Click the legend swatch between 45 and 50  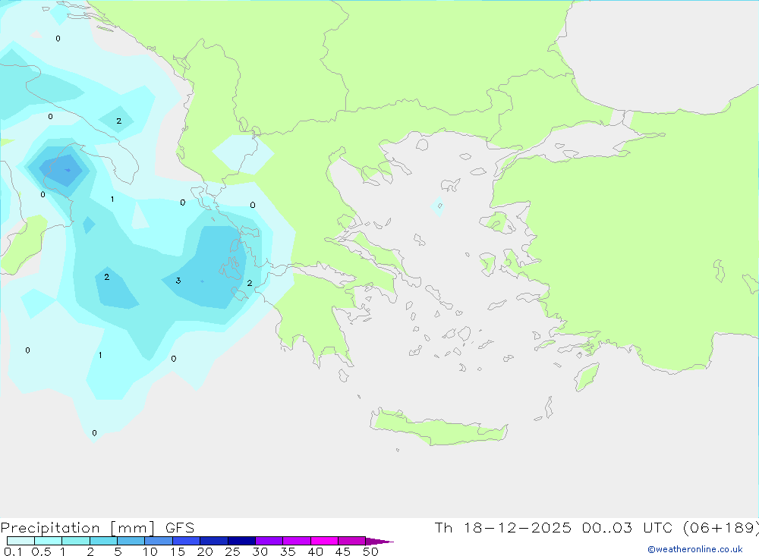352,541
